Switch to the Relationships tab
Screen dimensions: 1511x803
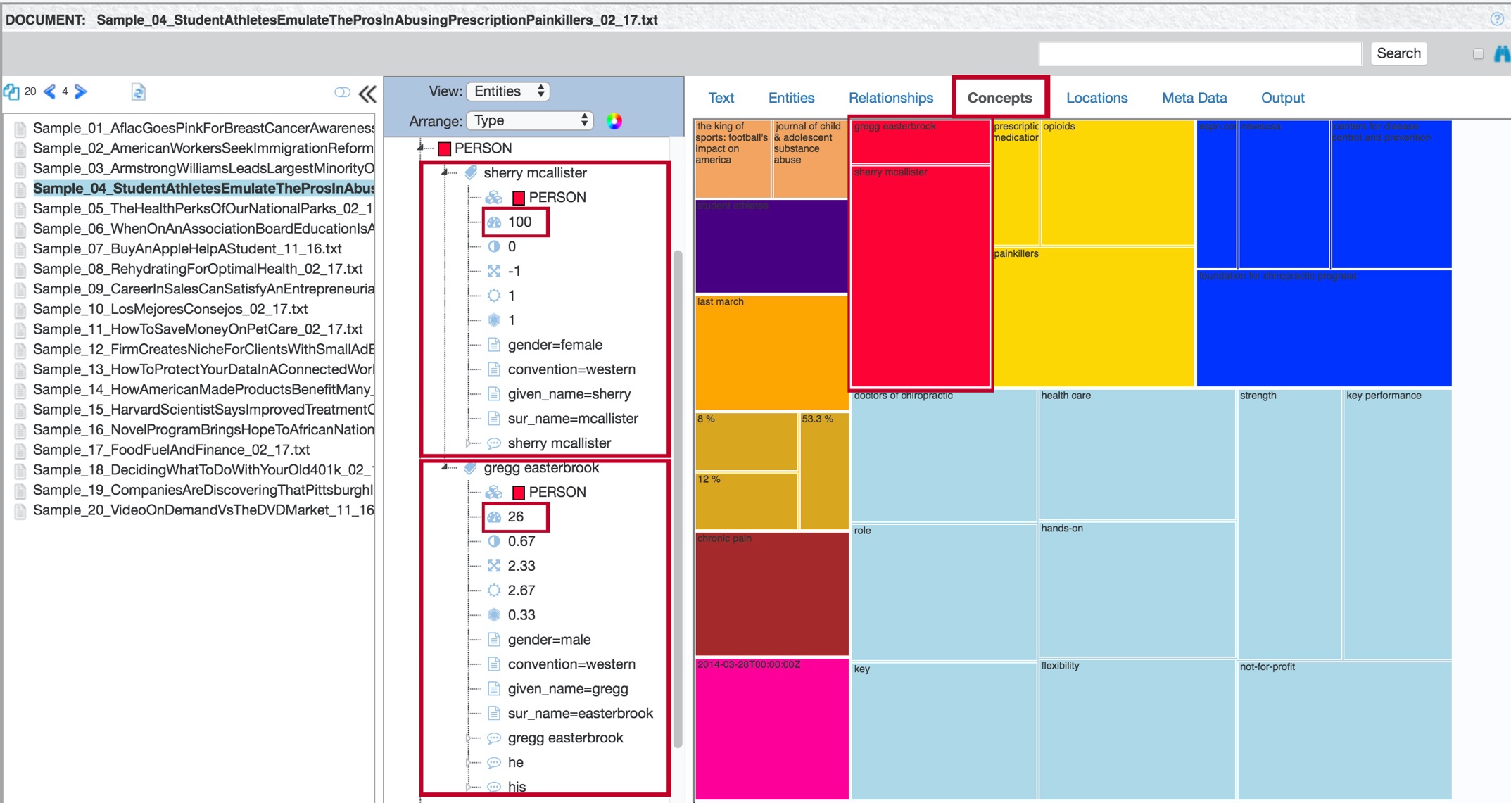[890, 98]
